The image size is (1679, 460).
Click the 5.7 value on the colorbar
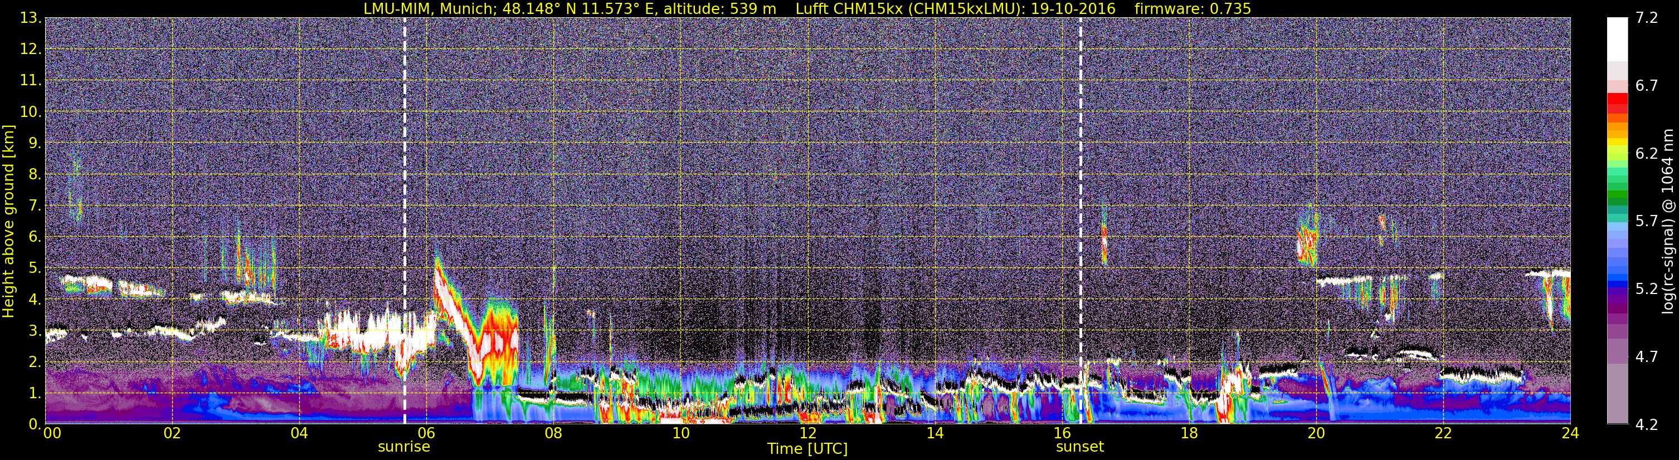[x=1647, y=222]
